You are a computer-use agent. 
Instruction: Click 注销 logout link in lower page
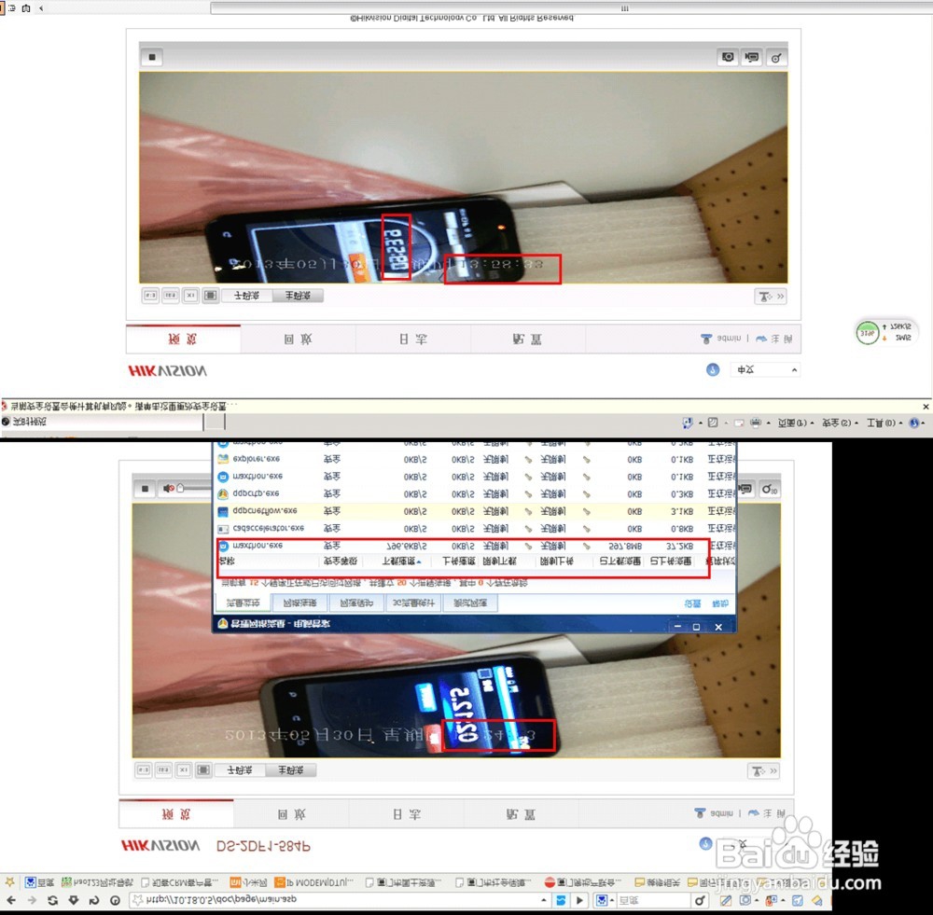click(x=768, y=813)
